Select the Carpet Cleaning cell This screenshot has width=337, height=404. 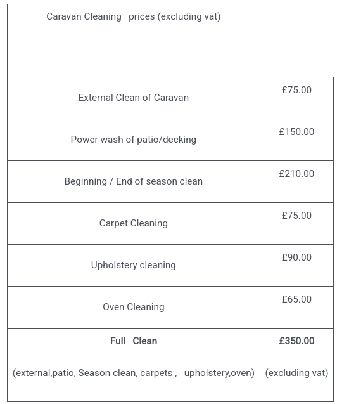(134, 223)
